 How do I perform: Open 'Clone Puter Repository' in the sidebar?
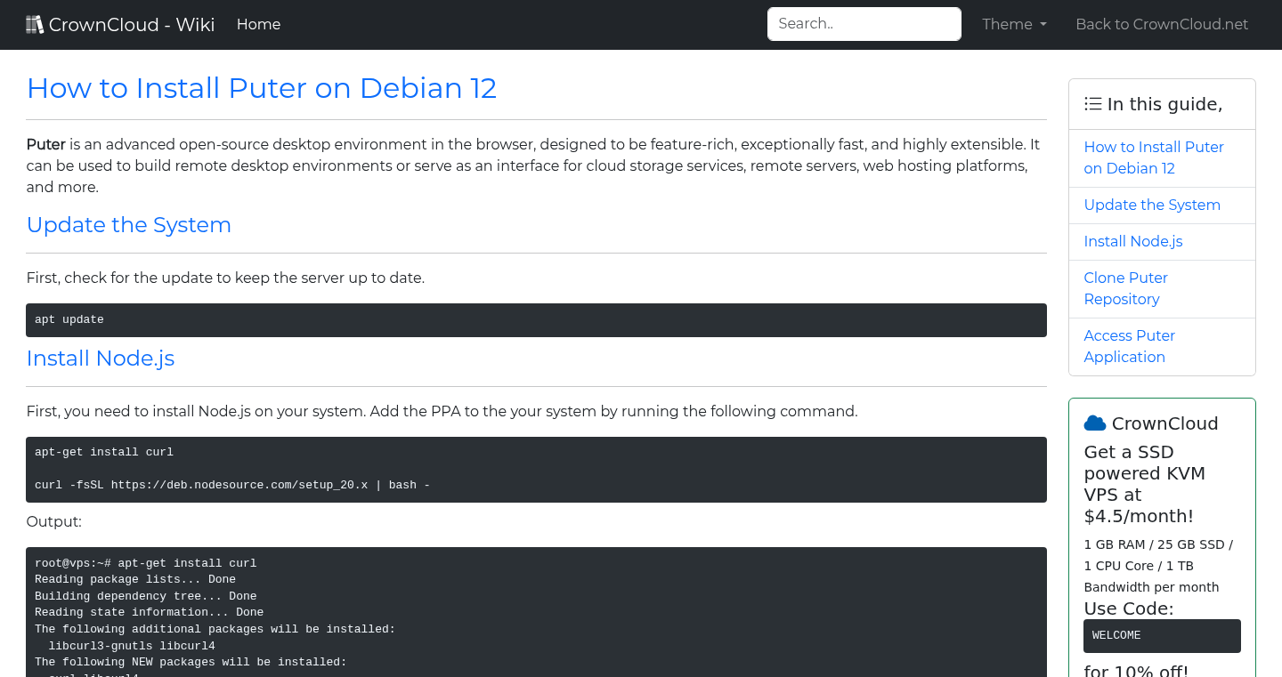(1125, 288)
